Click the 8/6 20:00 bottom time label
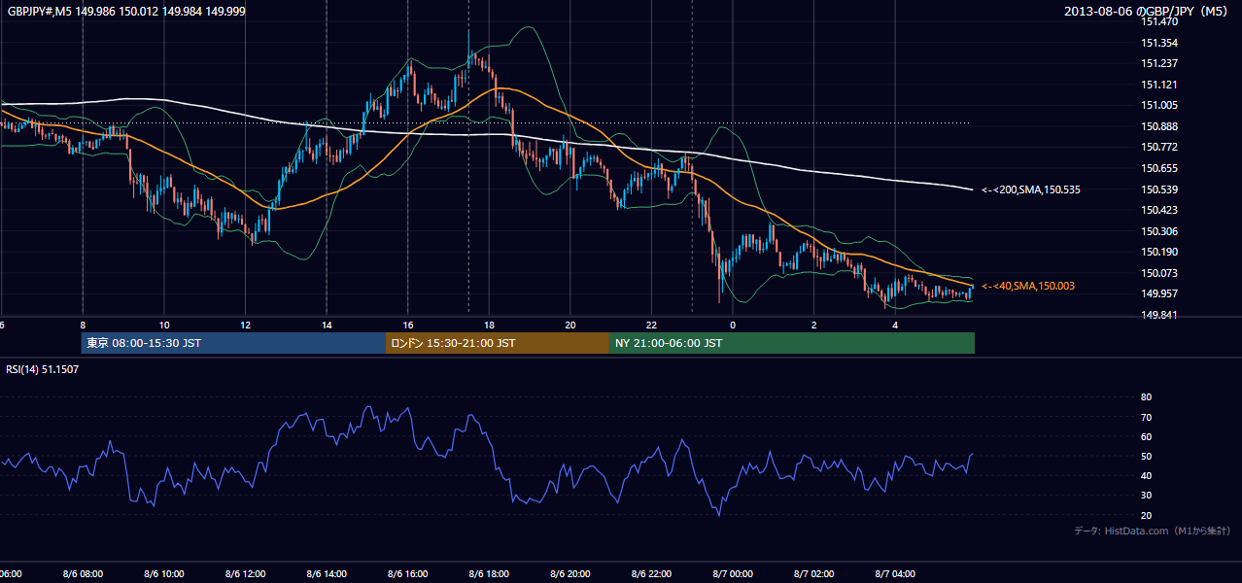Viewport: 1242px width, 583px height. point(570,574)
